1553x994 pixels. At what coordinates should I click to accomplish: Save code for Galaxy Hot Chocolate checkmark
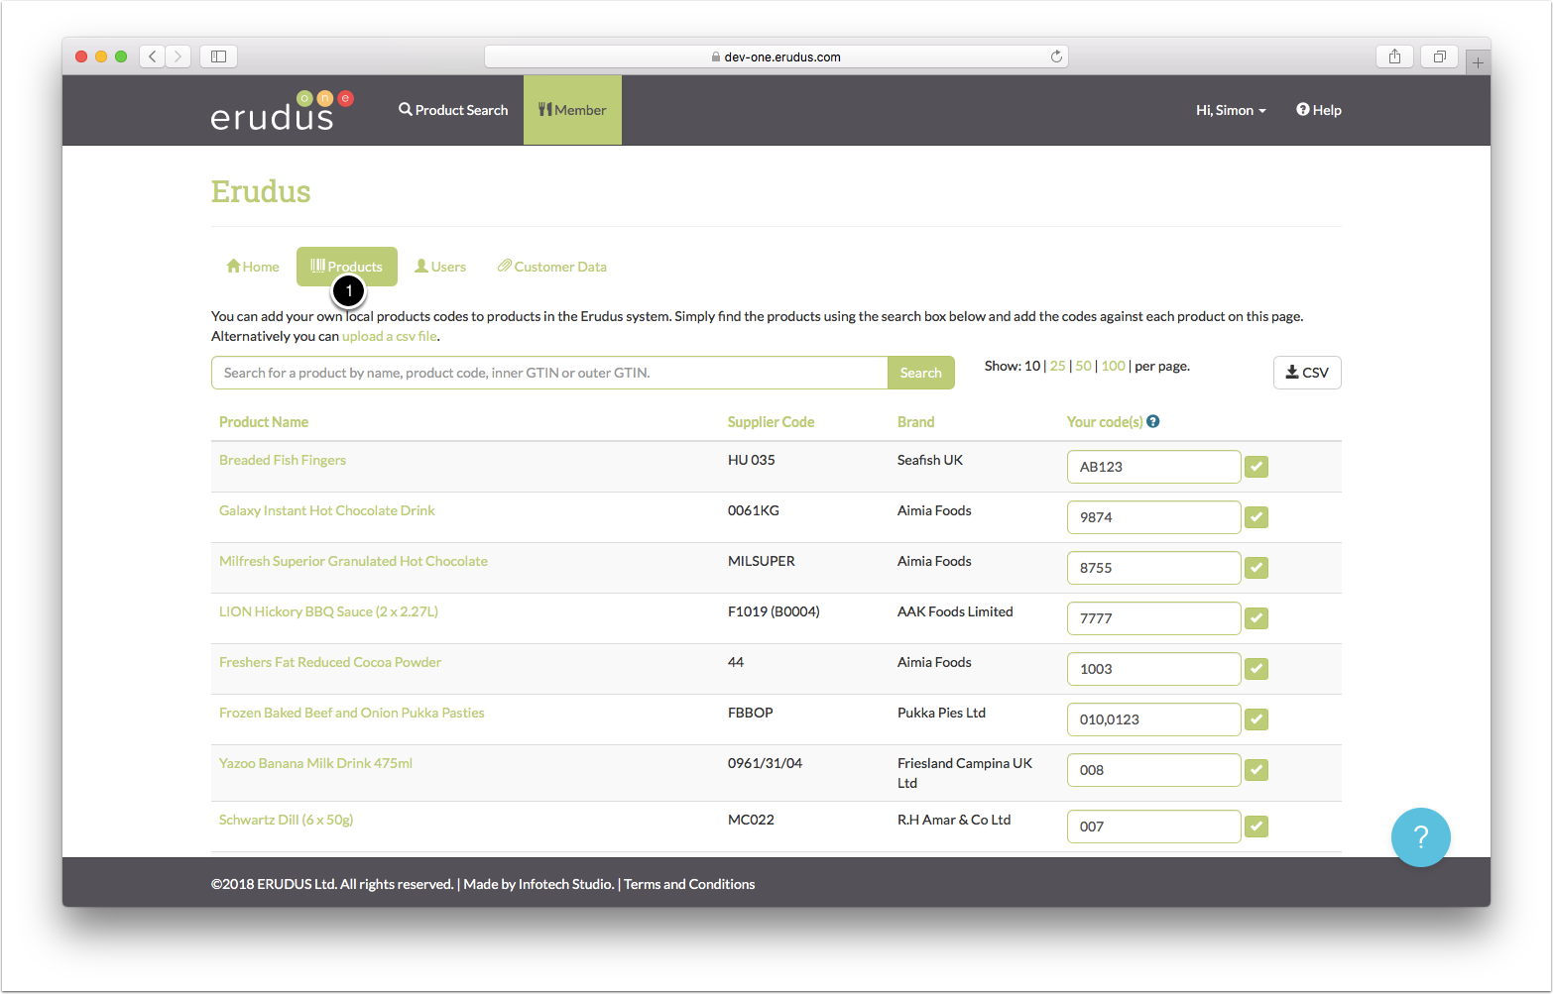point(1256,517)
